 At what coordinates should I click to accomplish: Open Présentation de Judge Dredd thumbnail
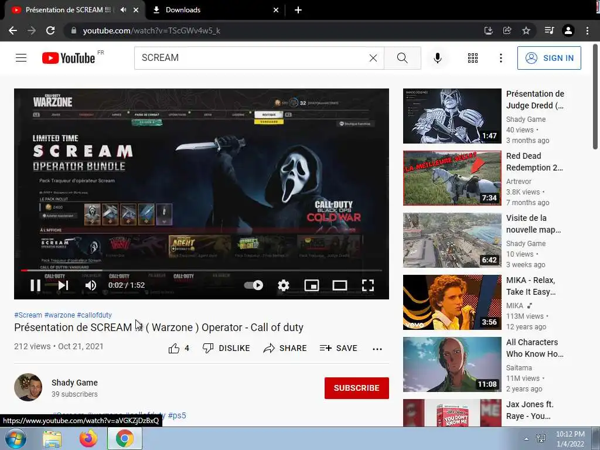(452, 116)
